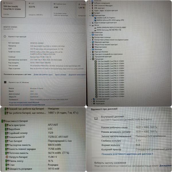Click the Швидкість розрядки value 14110 mW
This screenshot has height=172, width=172.
(54, 169)
